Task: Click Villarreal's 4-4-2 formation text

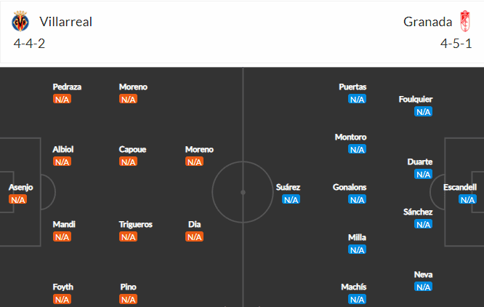Action: point(29,44)
